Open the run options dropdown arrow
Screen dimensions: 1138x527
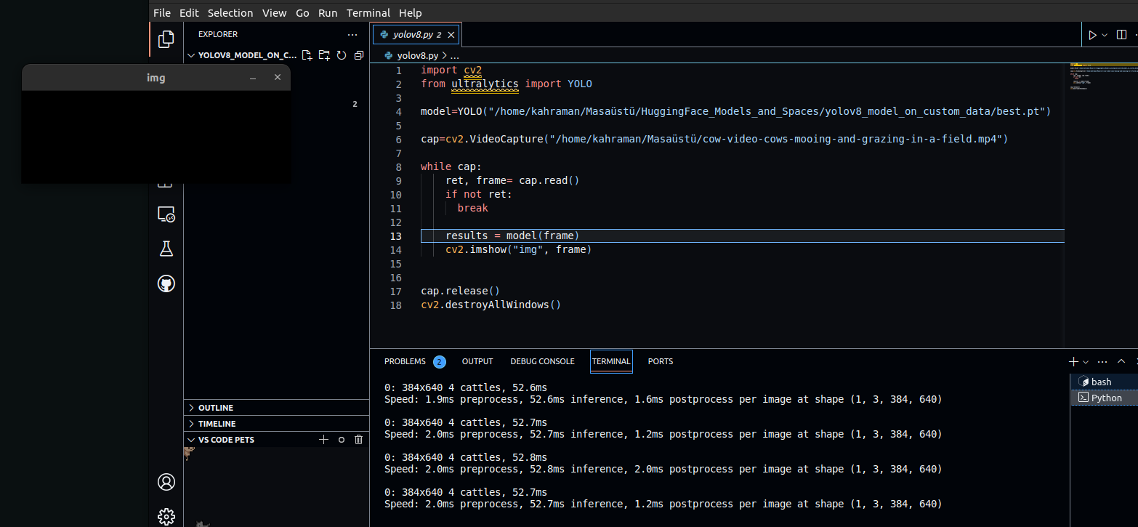tap(1105, 35)
